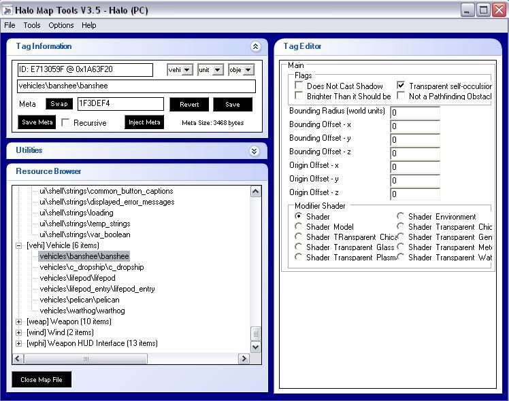Click the tag ID input field
Viewport: 509px width, 401px height.
[x=85, y=70]
